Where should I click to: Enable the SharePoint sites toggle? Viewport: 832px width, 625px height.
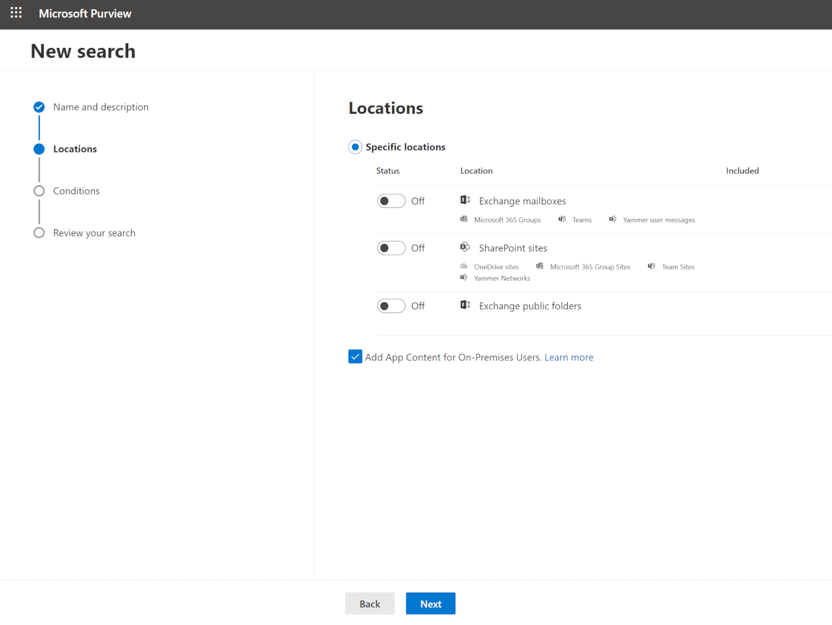391,248
